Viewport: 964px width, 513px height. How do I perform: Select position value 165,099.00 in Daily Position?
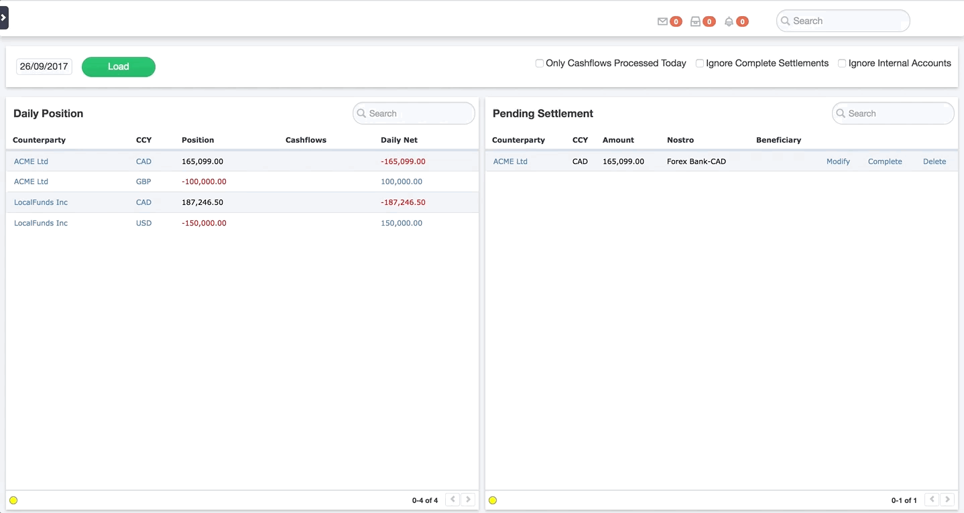[x=202, y=161]
